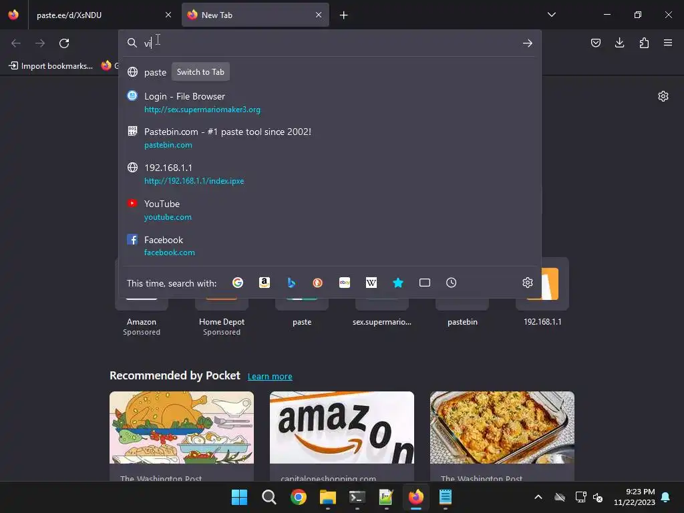Open taskbar Search
684x513 pixels.
(269, 497)
